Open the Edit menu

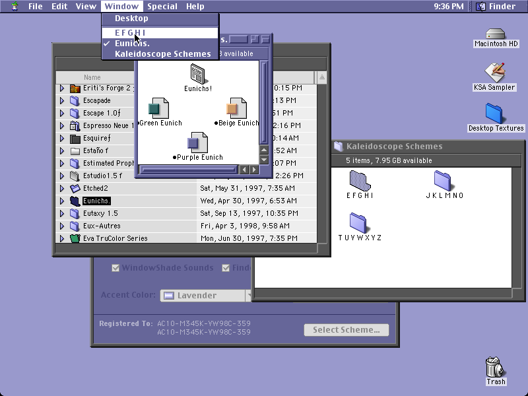(x=59, y=6)
